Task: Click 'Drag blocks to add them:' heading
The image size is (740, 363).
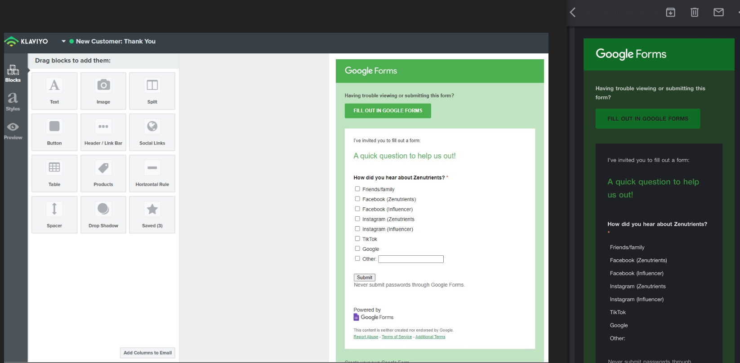Action: coord(73,61)
